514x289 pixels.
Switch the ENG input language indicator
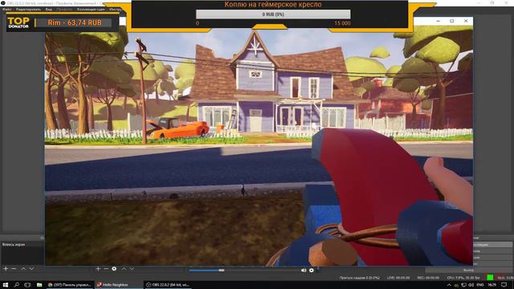point(480,285)
